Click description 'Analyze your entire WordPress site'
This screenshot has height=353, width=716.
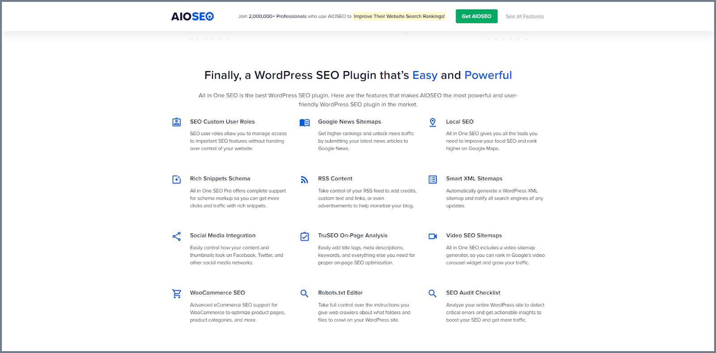495,312
